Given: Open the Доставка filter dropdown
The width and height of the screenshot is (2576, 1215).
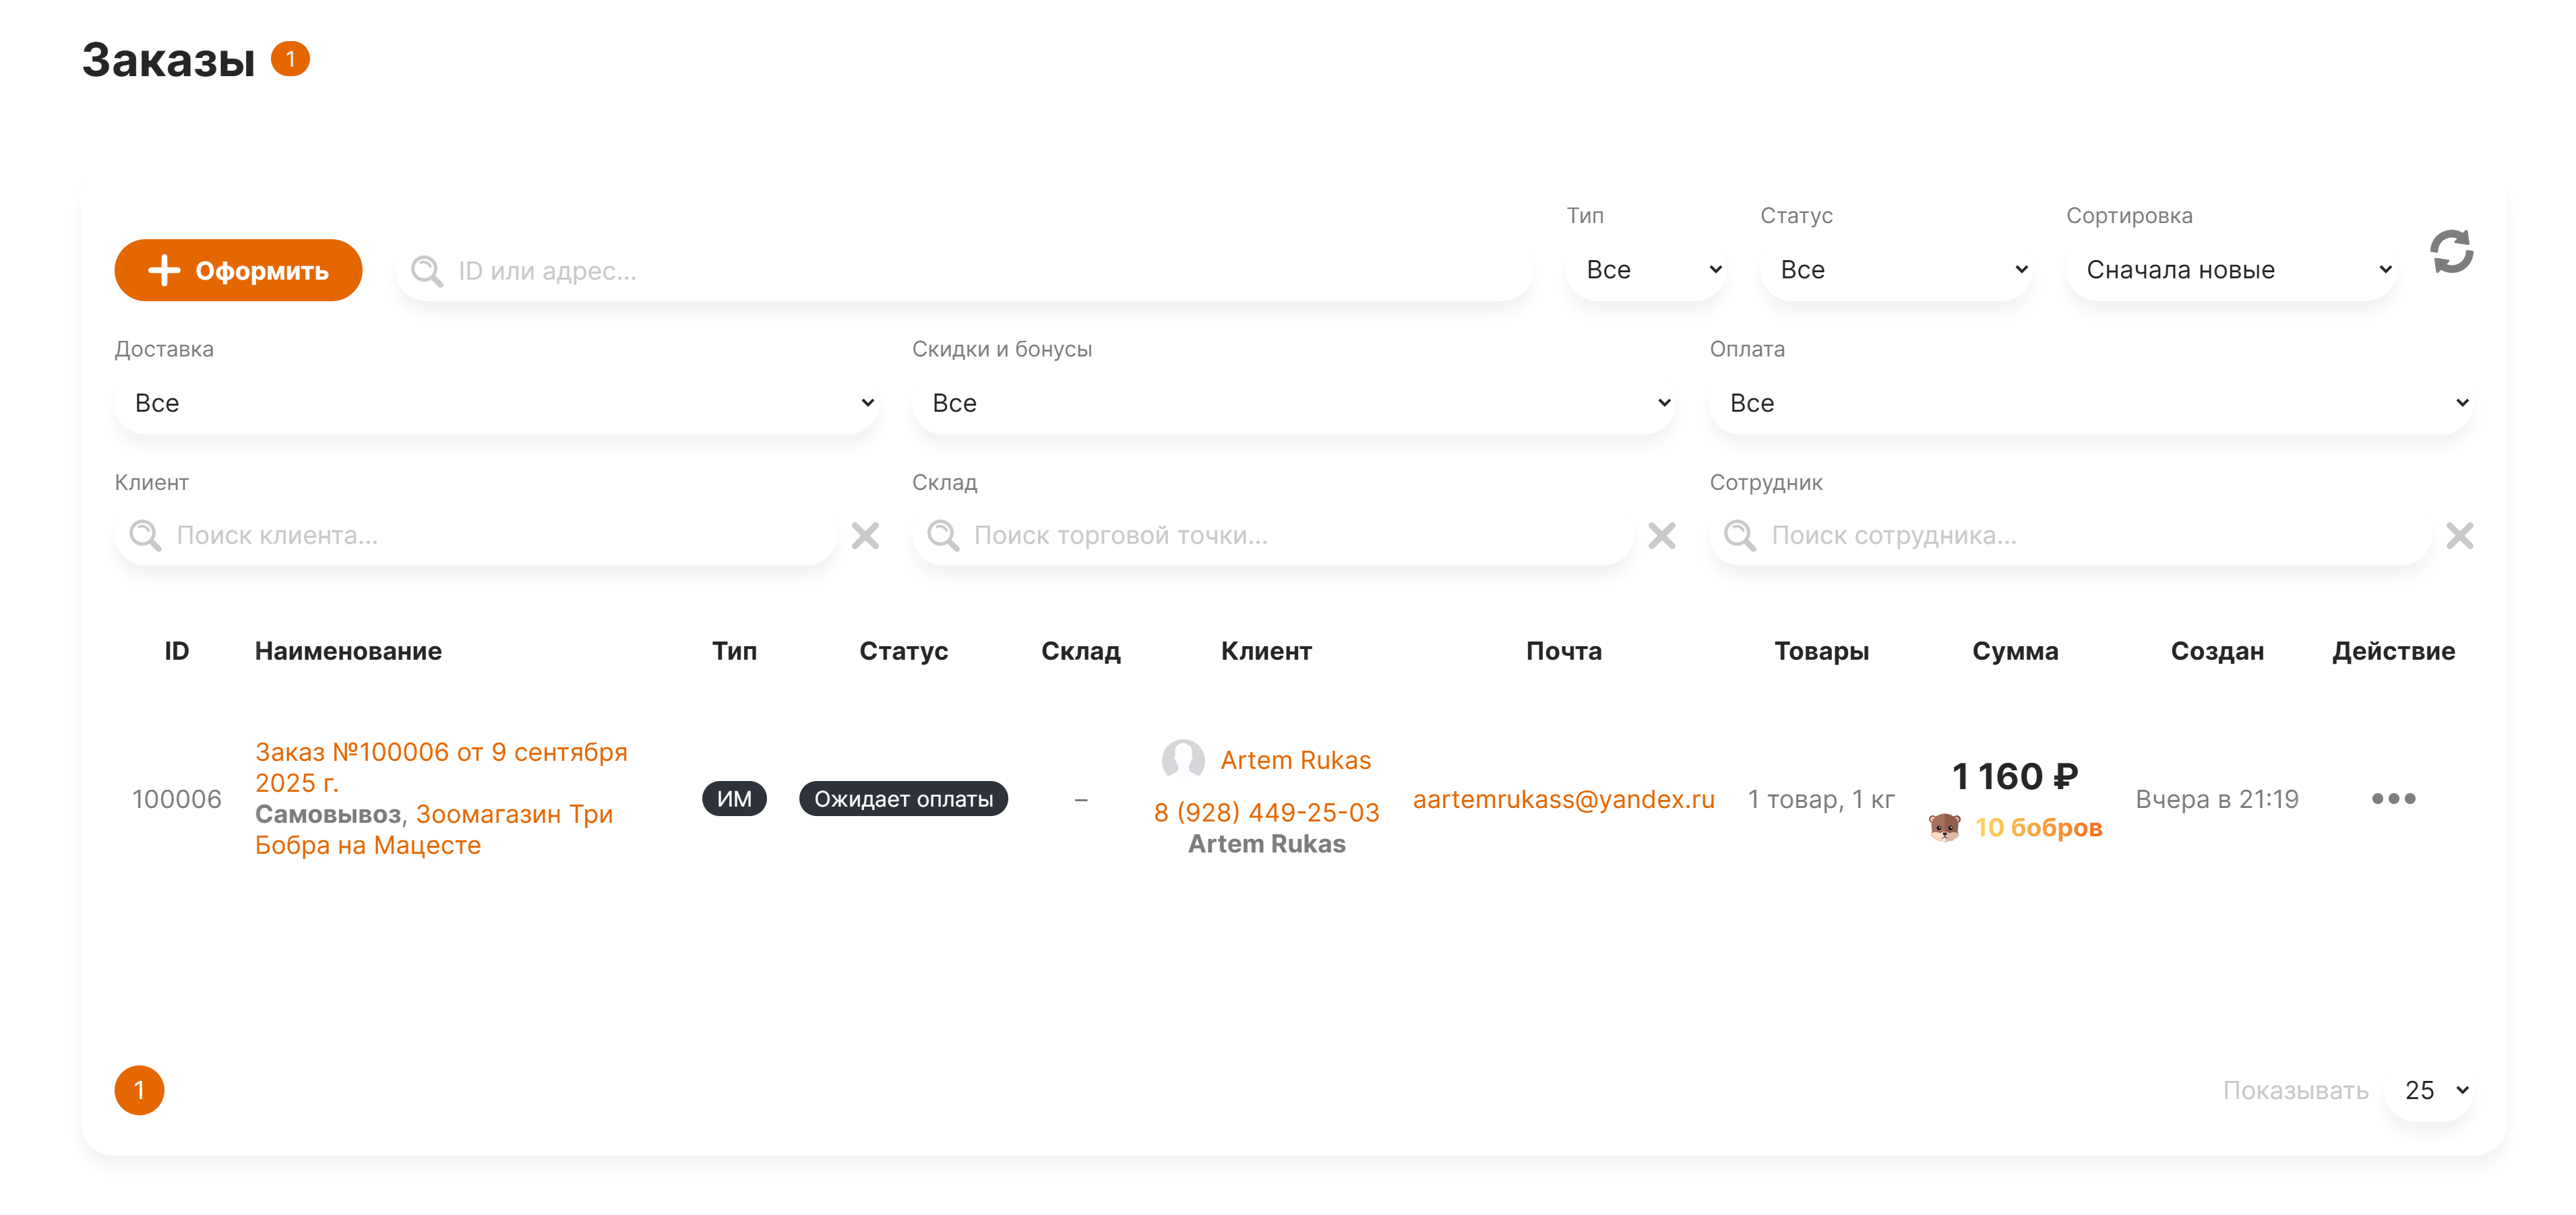Looking at the screenshot, I should [x=497, y=403].
